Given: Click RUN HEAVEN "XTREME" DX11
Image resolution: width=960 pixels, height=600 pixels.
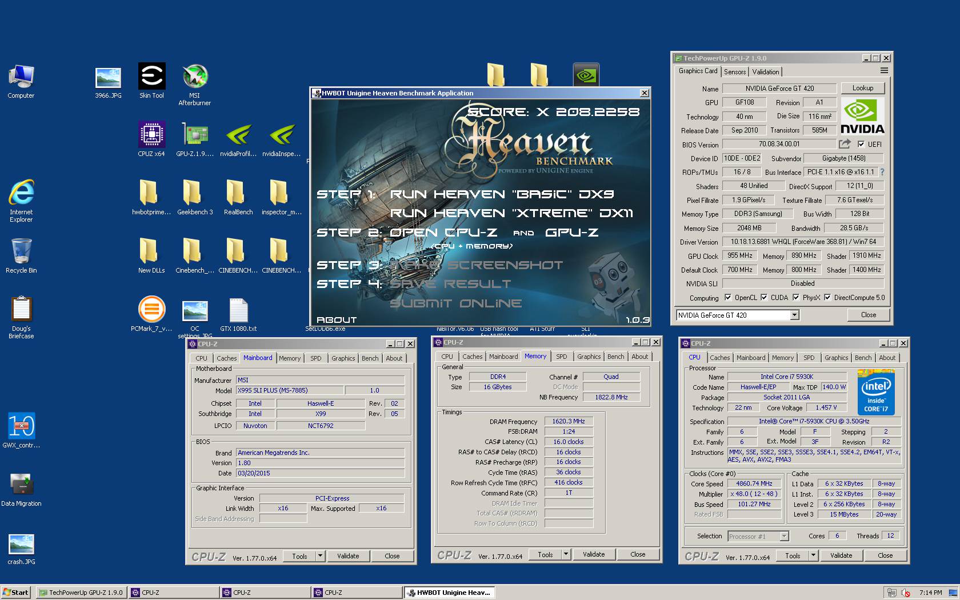Looking at the screenshot, I should tap(512, 213).
